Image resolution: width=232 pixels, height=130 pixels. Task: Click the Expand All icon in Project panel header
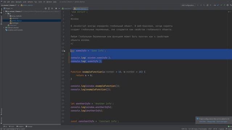coord(49,9)
